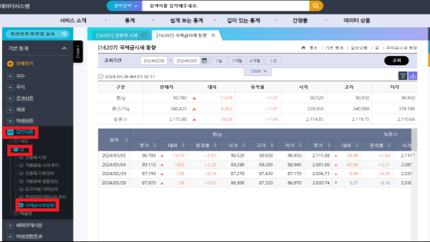Viewport: 430px width, 242px height.
Task: Click the home icon in breadcrumb
Action: [x=303, y=48]
